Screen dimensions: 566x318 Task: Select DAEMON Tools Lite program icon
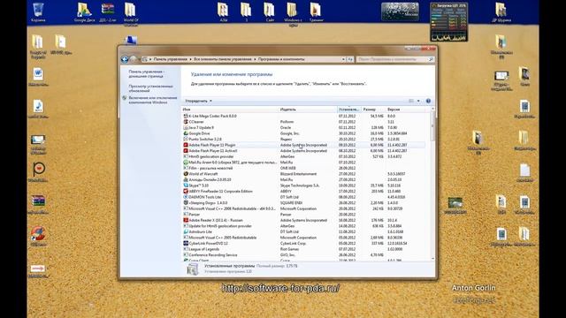click(186, 197)
